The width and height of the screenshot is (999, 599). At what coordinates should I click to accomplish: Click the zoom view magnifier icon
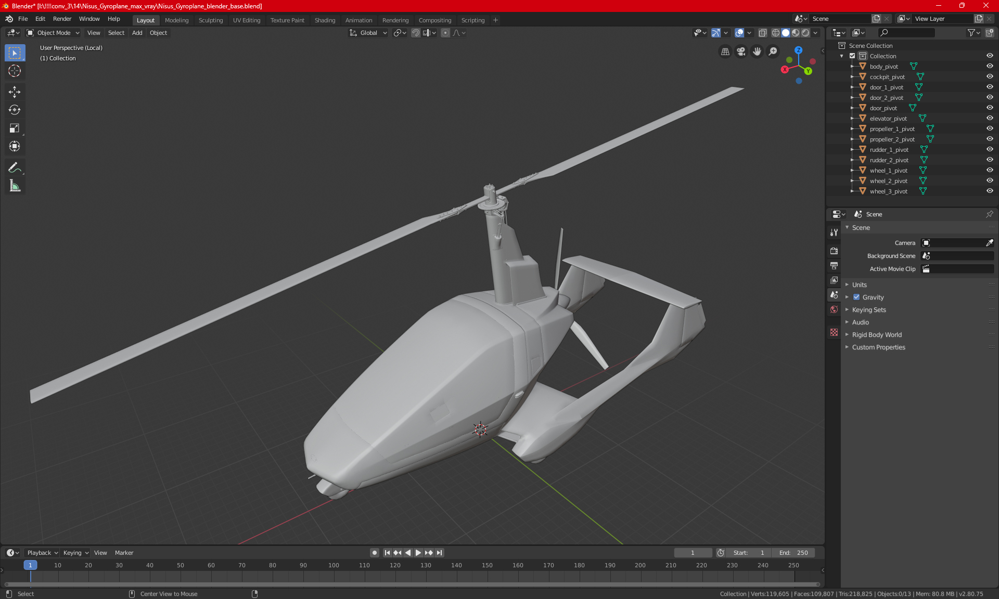coord(773,51)
